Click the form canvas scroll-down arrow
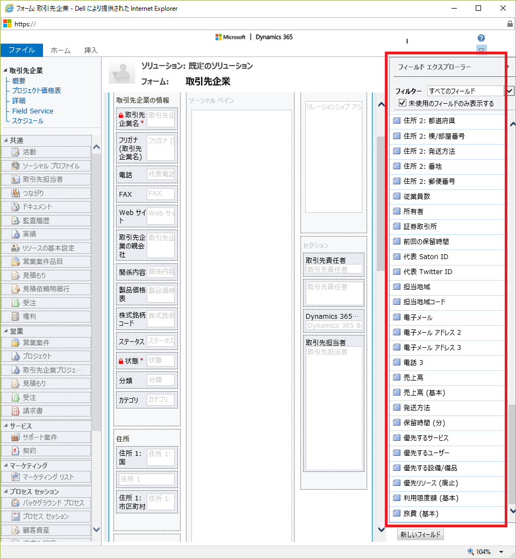 (381, 529)
